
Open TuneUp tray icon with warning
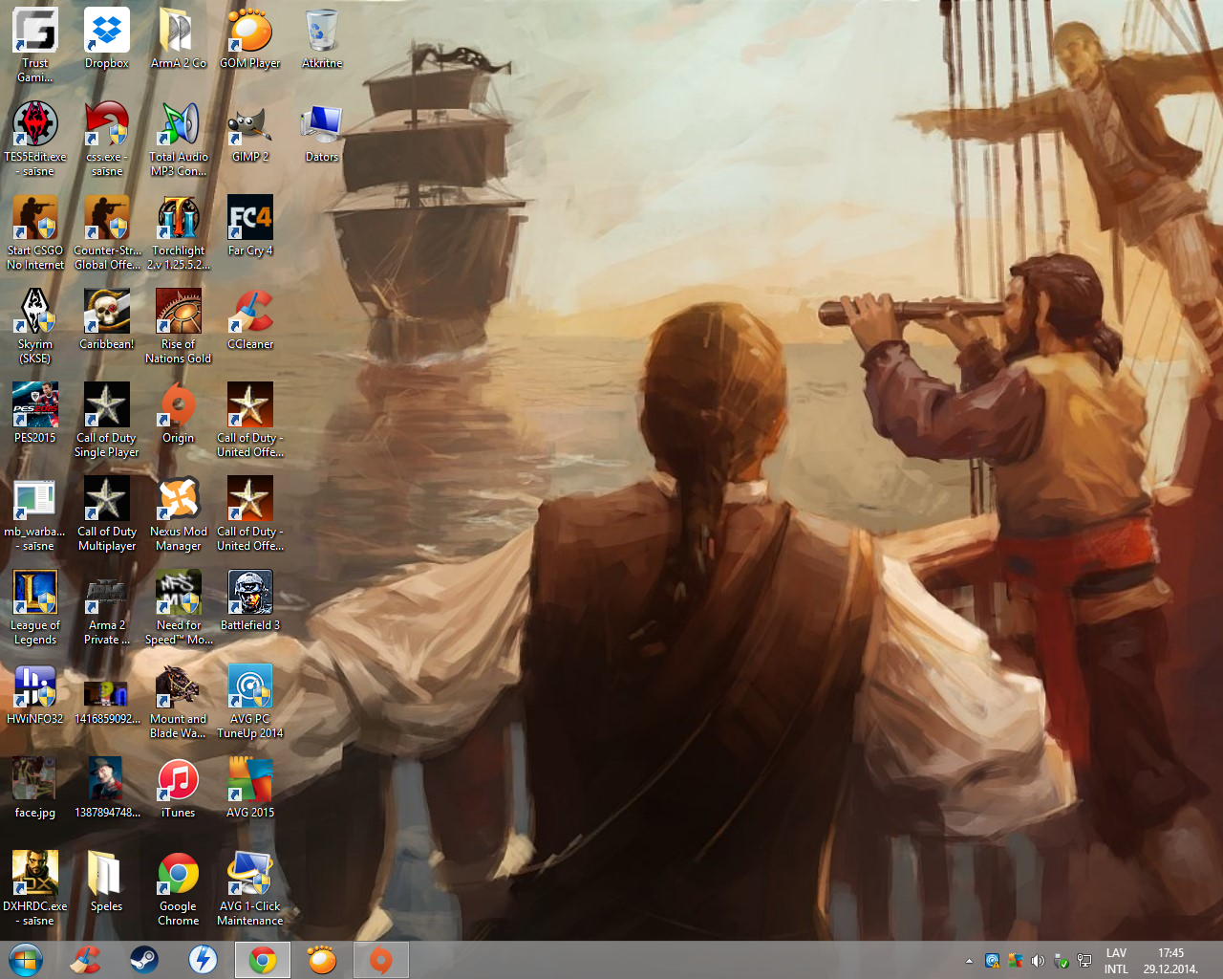tap(993, 961)
